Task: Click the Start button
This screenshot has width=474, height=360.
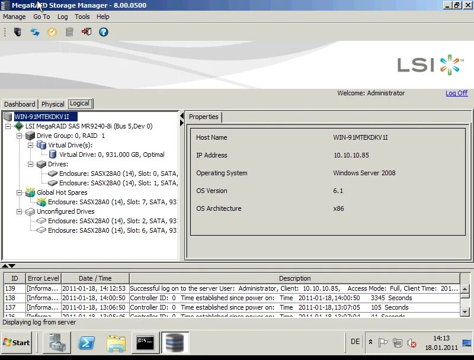Action: click(x=17, y=342)
